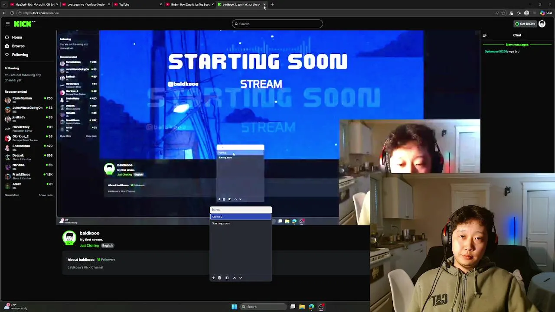Go back in the browser

4,13
